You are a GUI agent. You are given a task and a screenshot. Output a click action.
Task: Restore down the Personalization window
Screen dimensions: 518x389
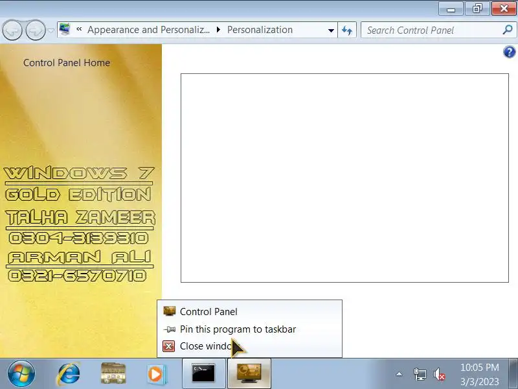point(477,8)
